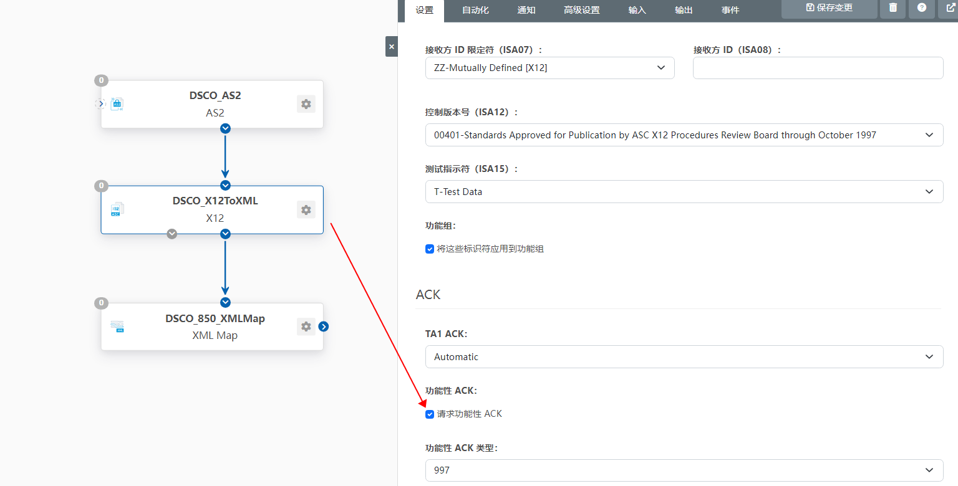Viewport: 958px width, 486px height.
Task: Click blue input dot atop DSCO_850_XMLMap node
Action: (x=226, y=303)
